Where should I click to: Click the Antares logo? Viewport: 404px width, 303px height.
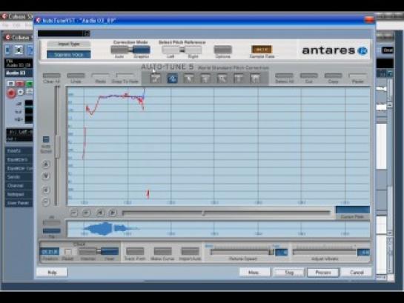tap(334, 50)
